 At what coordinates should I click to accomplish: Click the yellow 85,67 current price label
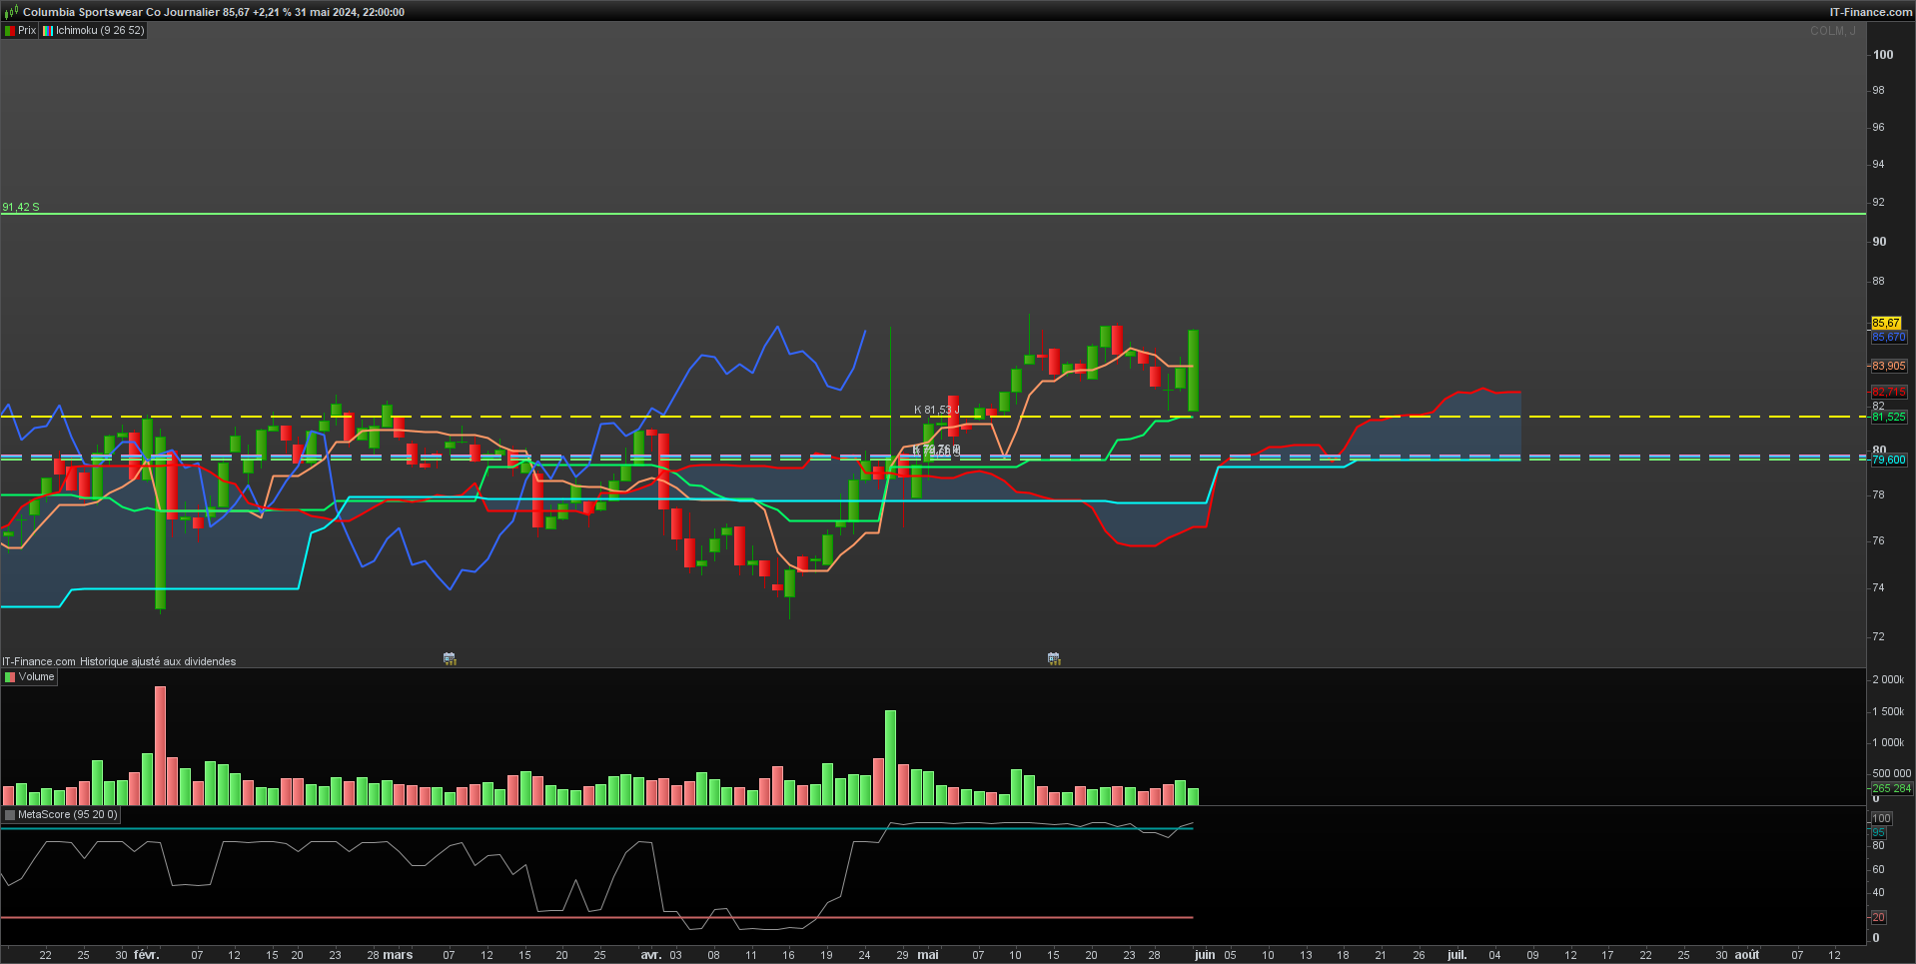pos(1886,324)
